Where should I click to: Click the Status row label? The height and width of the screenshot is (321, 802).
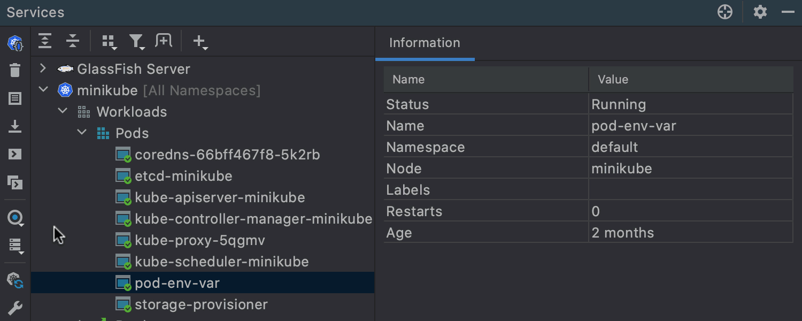407,104
